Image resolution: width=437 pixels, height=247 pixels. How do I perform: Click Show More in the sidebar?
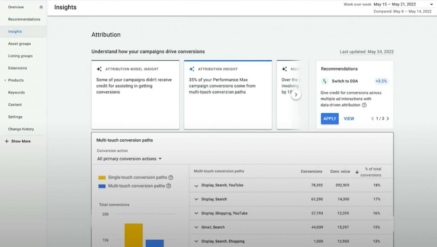(x=21, y=141)
